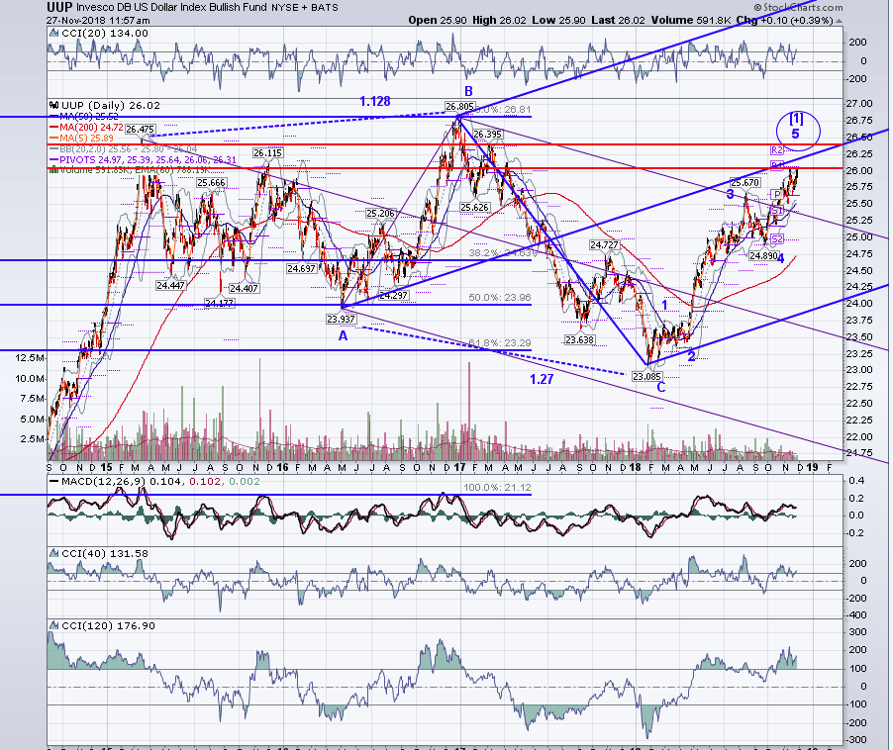This screenshot has height=750, width=893.
Task: Click the 1.27 extension annotation
Action: [x=541, y=379]
